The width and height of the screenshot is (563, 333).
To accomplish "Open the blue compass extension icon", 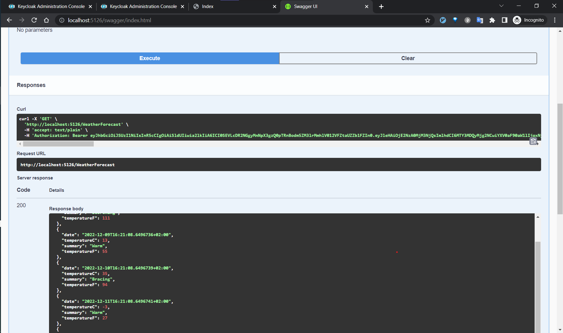I will (x=443, y=20).
